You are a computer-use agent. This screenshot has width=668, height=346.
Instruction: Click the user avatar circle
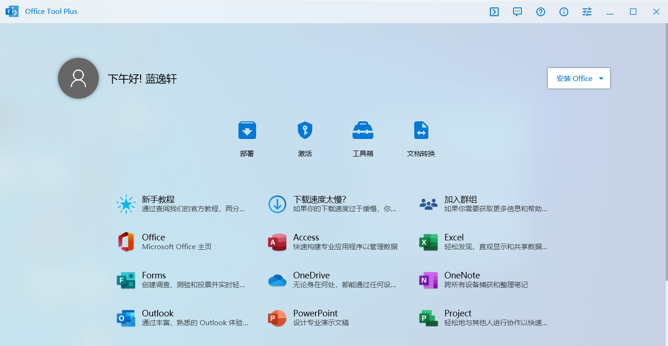[78, 78]
